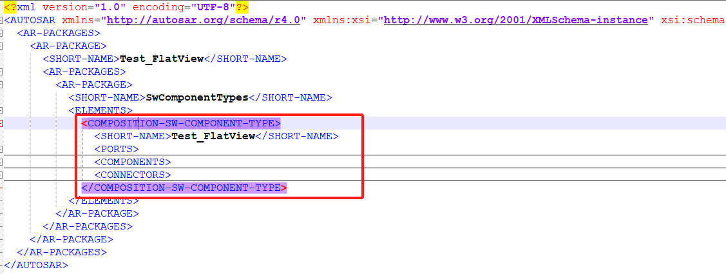Click the opening COMPOSITION-SW-COMPONENT-TYPE tag
This screenshot has height=274, width=726.
181,123
